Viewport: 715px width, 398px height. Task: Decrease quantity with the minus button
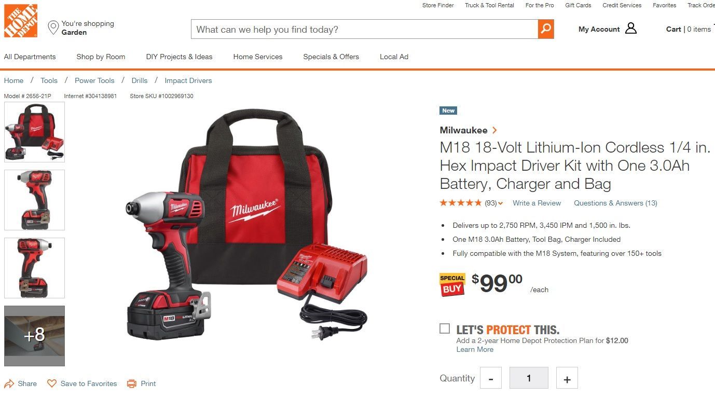(491, 378)
